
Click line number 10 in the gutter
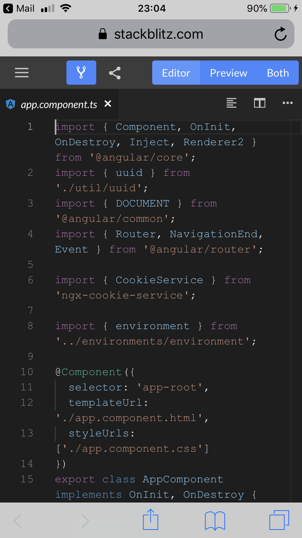pyautogui.click(x=27, y=372)
